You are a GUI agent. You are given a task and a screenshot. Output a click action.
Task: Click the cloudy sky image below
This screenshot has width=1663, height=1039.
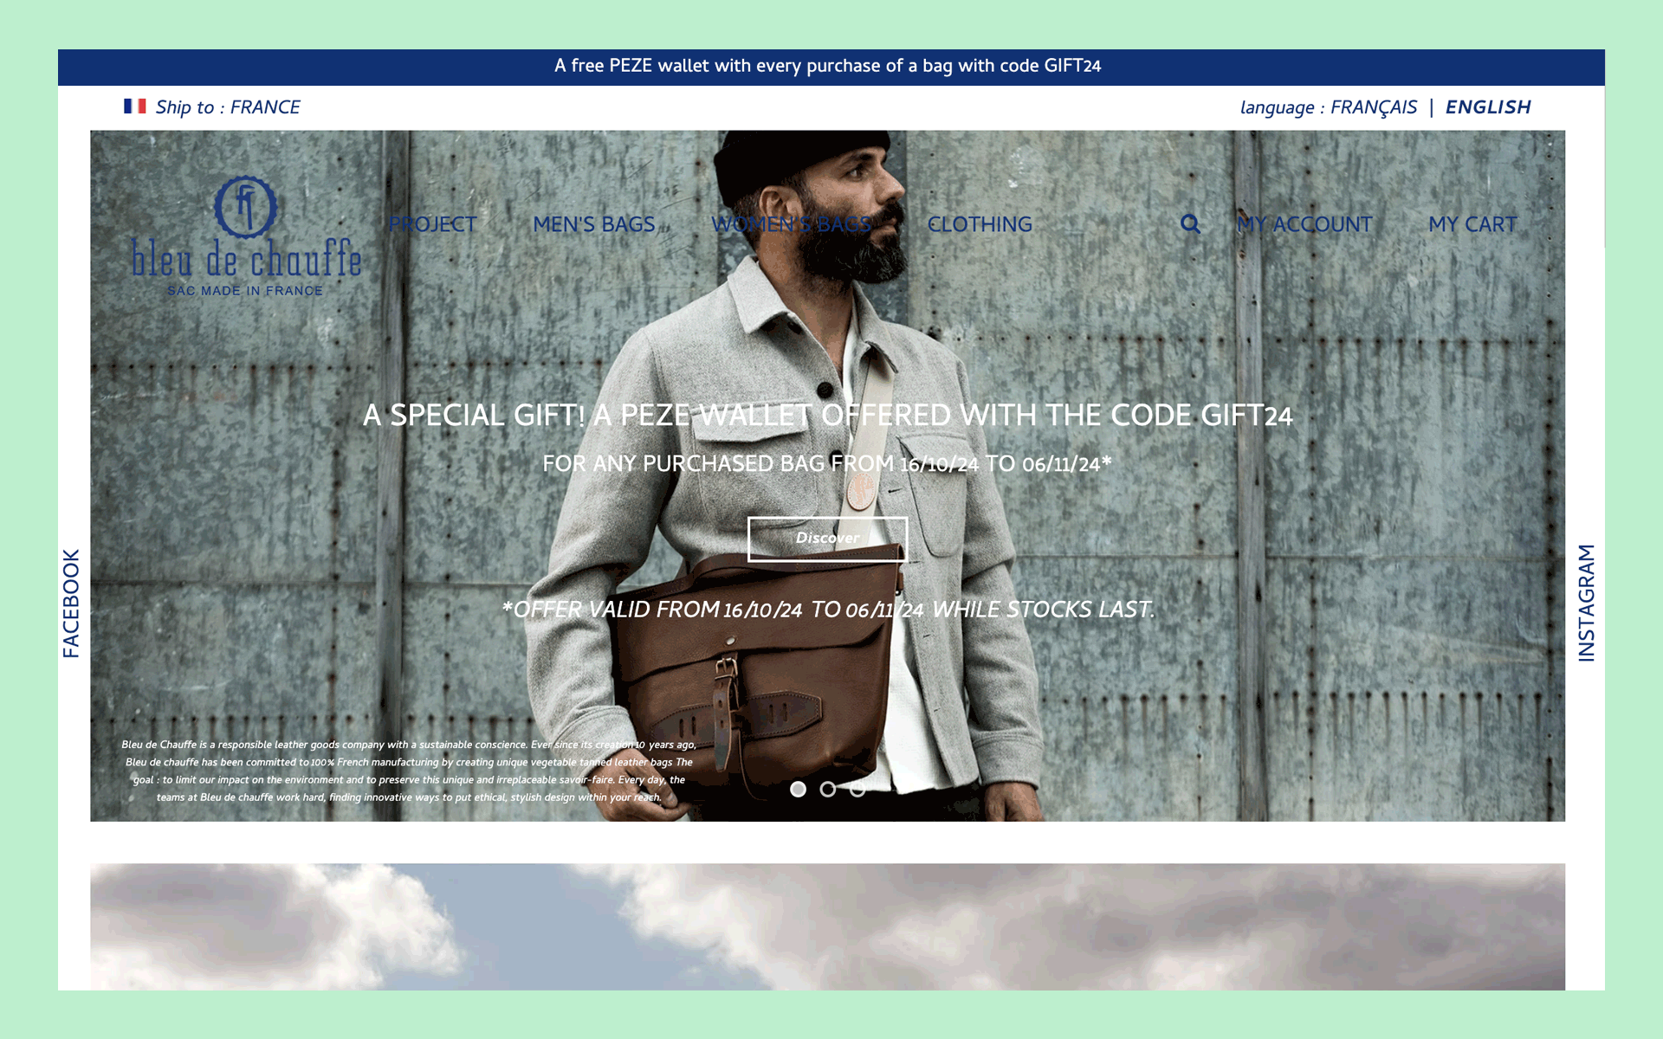(x=827, y=926)
